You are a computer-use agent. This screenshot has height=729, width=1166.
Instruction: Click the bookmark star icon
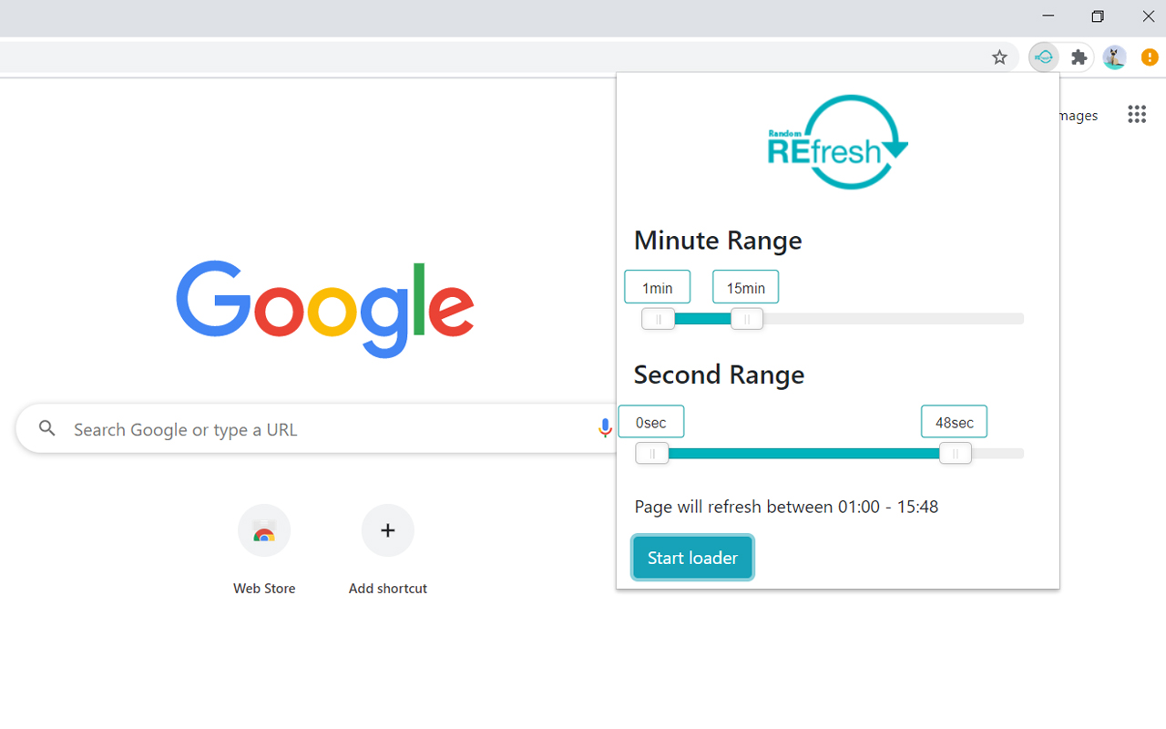pyautogui.click(x=999, y=56)
